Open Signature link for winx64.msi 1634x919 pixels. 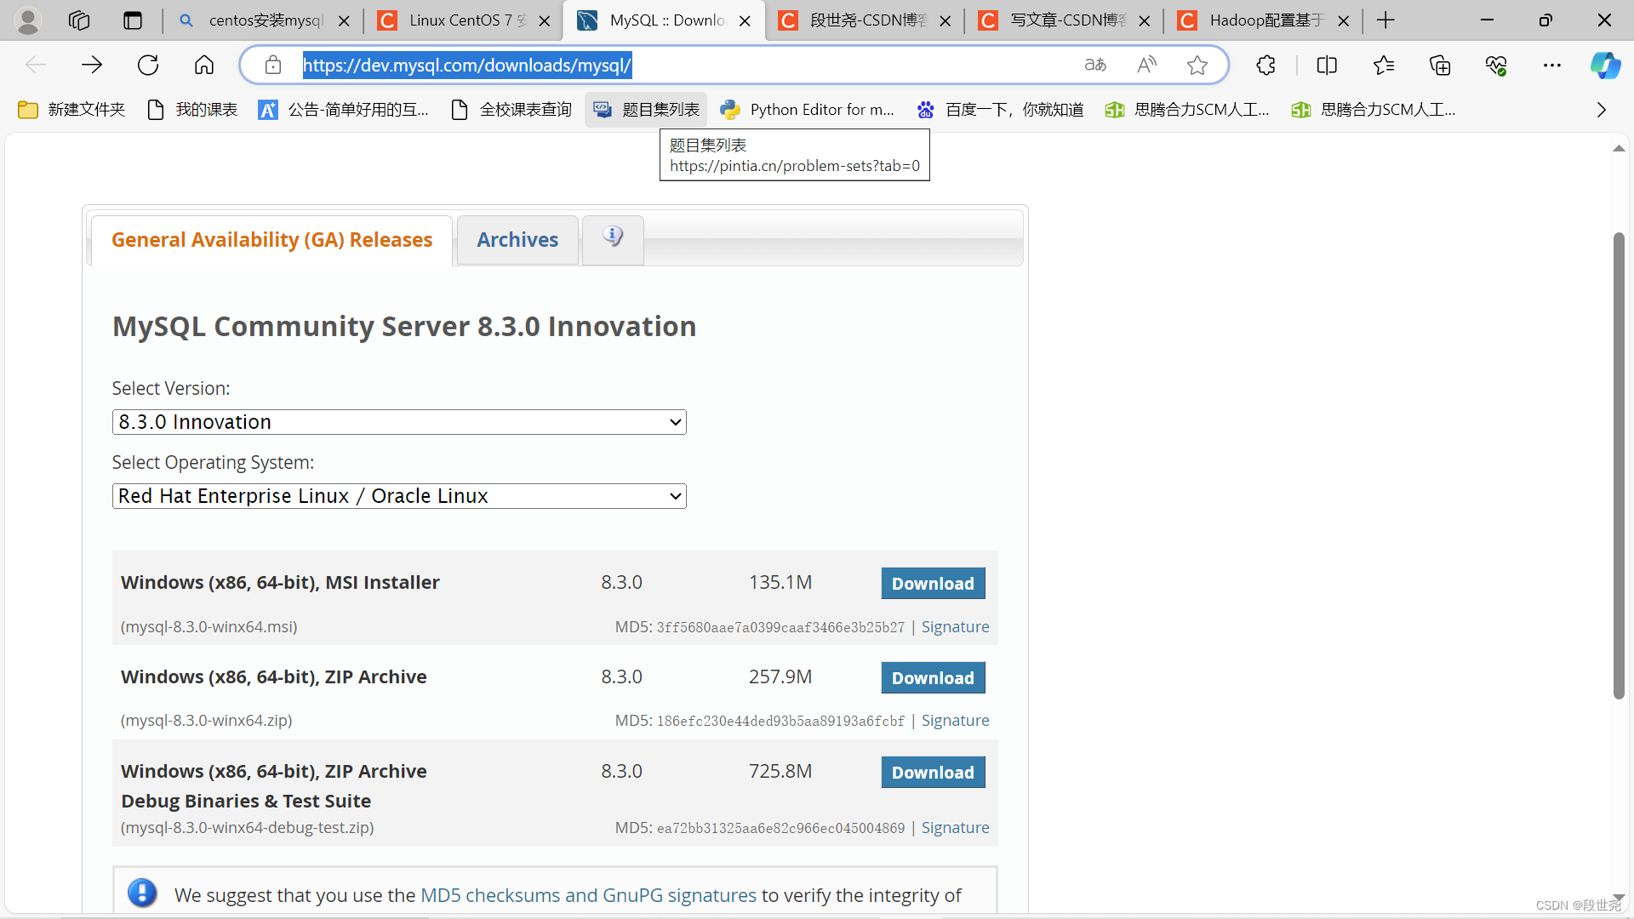955,627
